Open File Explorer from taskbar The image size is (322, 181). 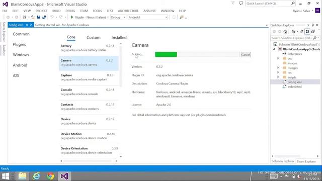pos(22,176)
